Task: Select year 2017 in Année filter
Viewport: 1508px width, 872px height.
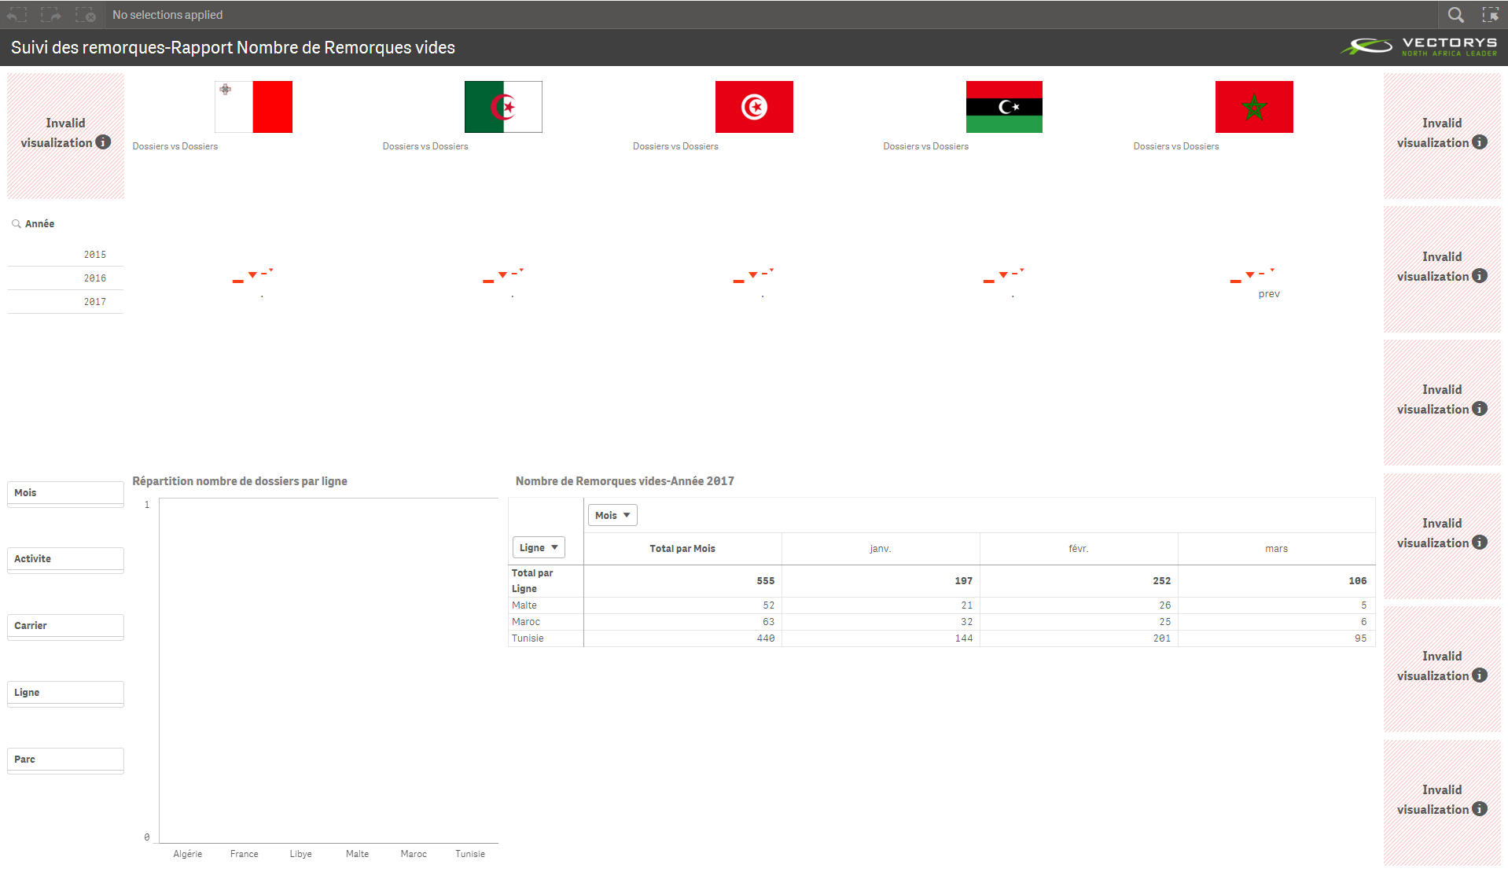Action: click(x=65, y=302)
